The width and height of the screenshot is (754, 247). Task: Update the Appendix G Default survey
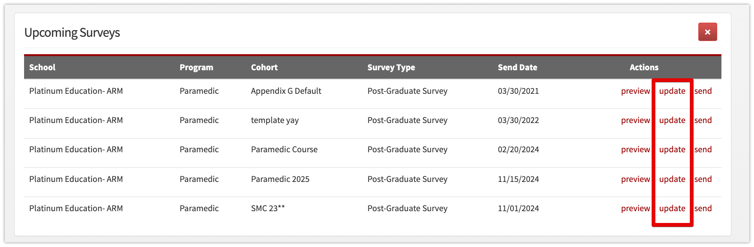pyautogui.click(x=672, y=91)
